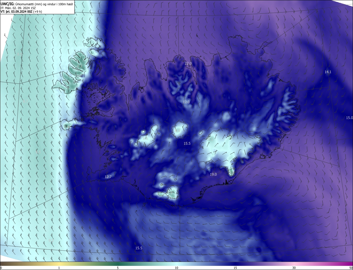Click the 15.0 value label

click(349, 118)
